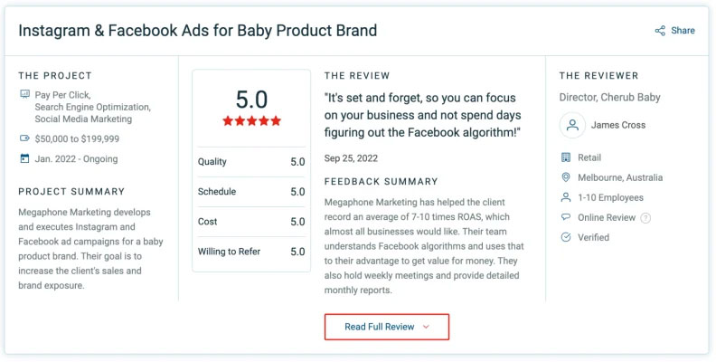Screen dimensions: 716x362
Task: Click the speech bubble icon beside Online Review
Action: (x=566, y=217)
